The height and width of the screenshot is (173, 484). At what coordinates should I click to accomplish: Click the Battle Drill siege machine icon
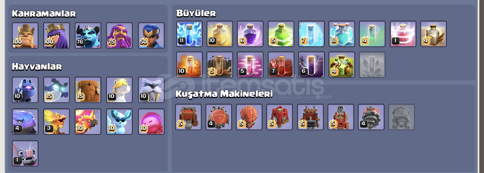point(371,117)
